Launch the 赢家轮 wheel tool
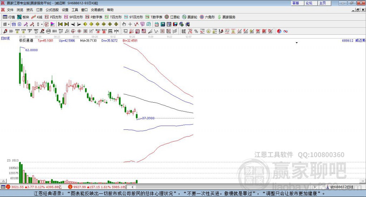Viewport: 366px width, 197px height. [190, 17]
